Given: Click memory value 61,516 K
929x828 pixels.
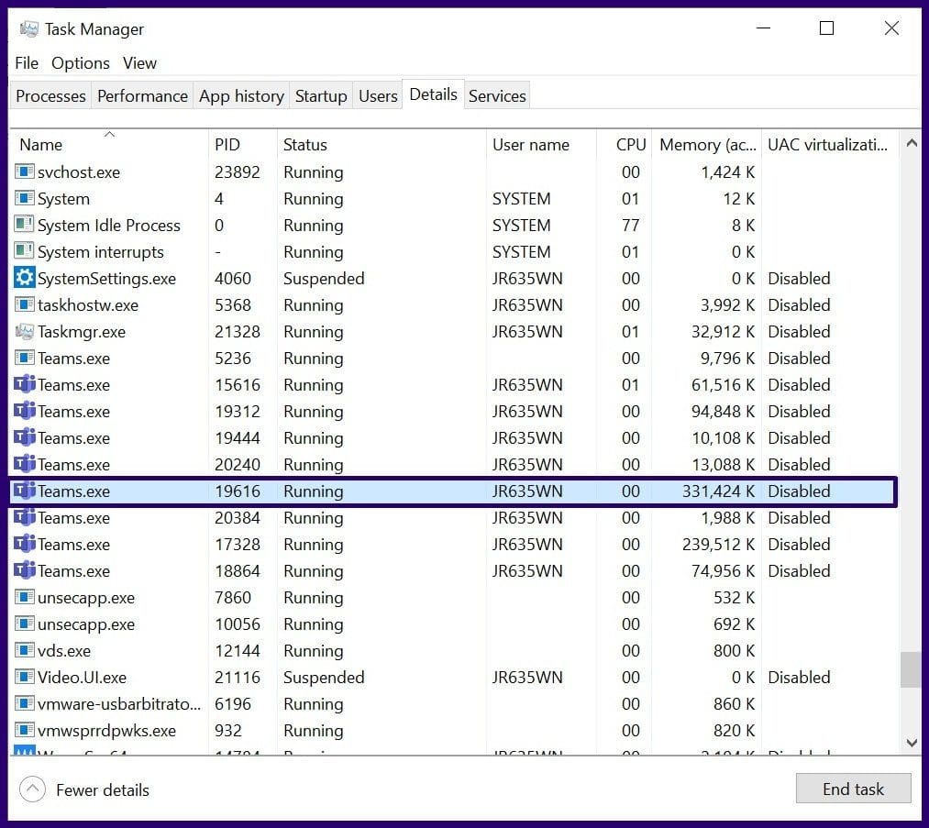Looking at the screenshot, I should [x=723, y=384].
